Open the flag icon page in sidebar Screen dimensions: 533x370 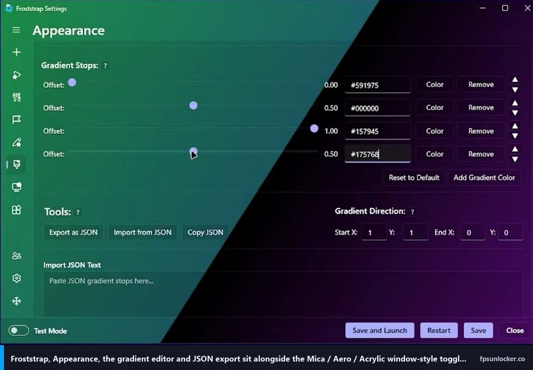16,120
